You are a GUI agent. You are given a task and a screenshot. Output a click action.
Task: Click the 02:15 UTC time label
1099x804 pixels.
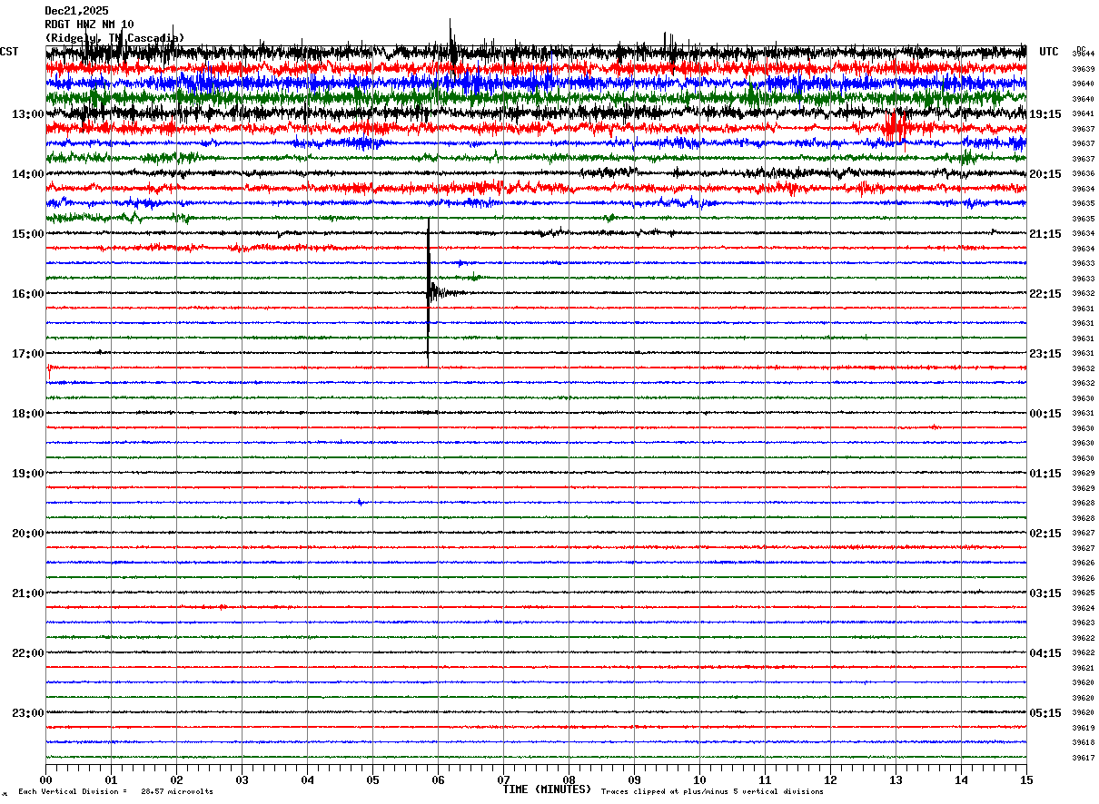(1045, 534)
